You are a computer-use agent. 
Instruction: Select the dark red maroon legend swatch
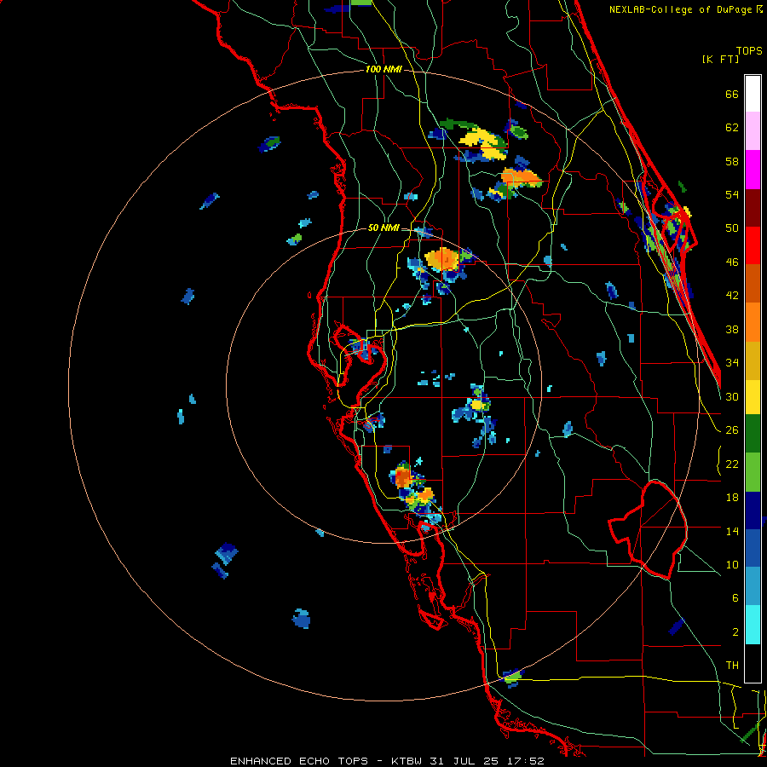click(753, 207)
